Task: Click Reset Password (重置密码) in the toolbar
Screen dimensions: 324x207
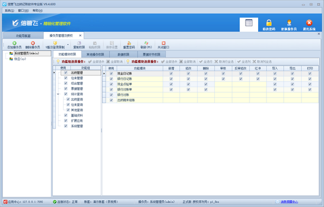Action: (129, 45)
